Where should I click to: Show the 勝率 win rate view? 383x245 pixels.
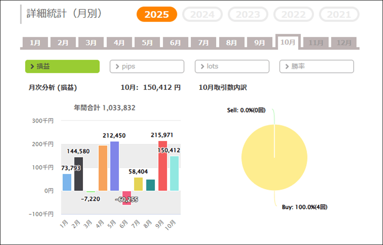[317, 66]
